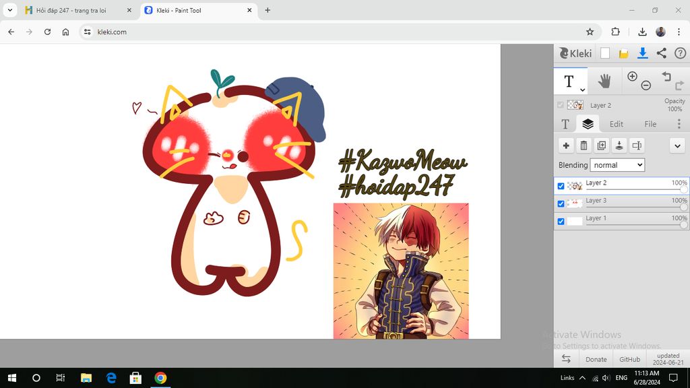Open the File tab
Image resolution: width=690 pixels, height=388 pixels.
point(650,124)
